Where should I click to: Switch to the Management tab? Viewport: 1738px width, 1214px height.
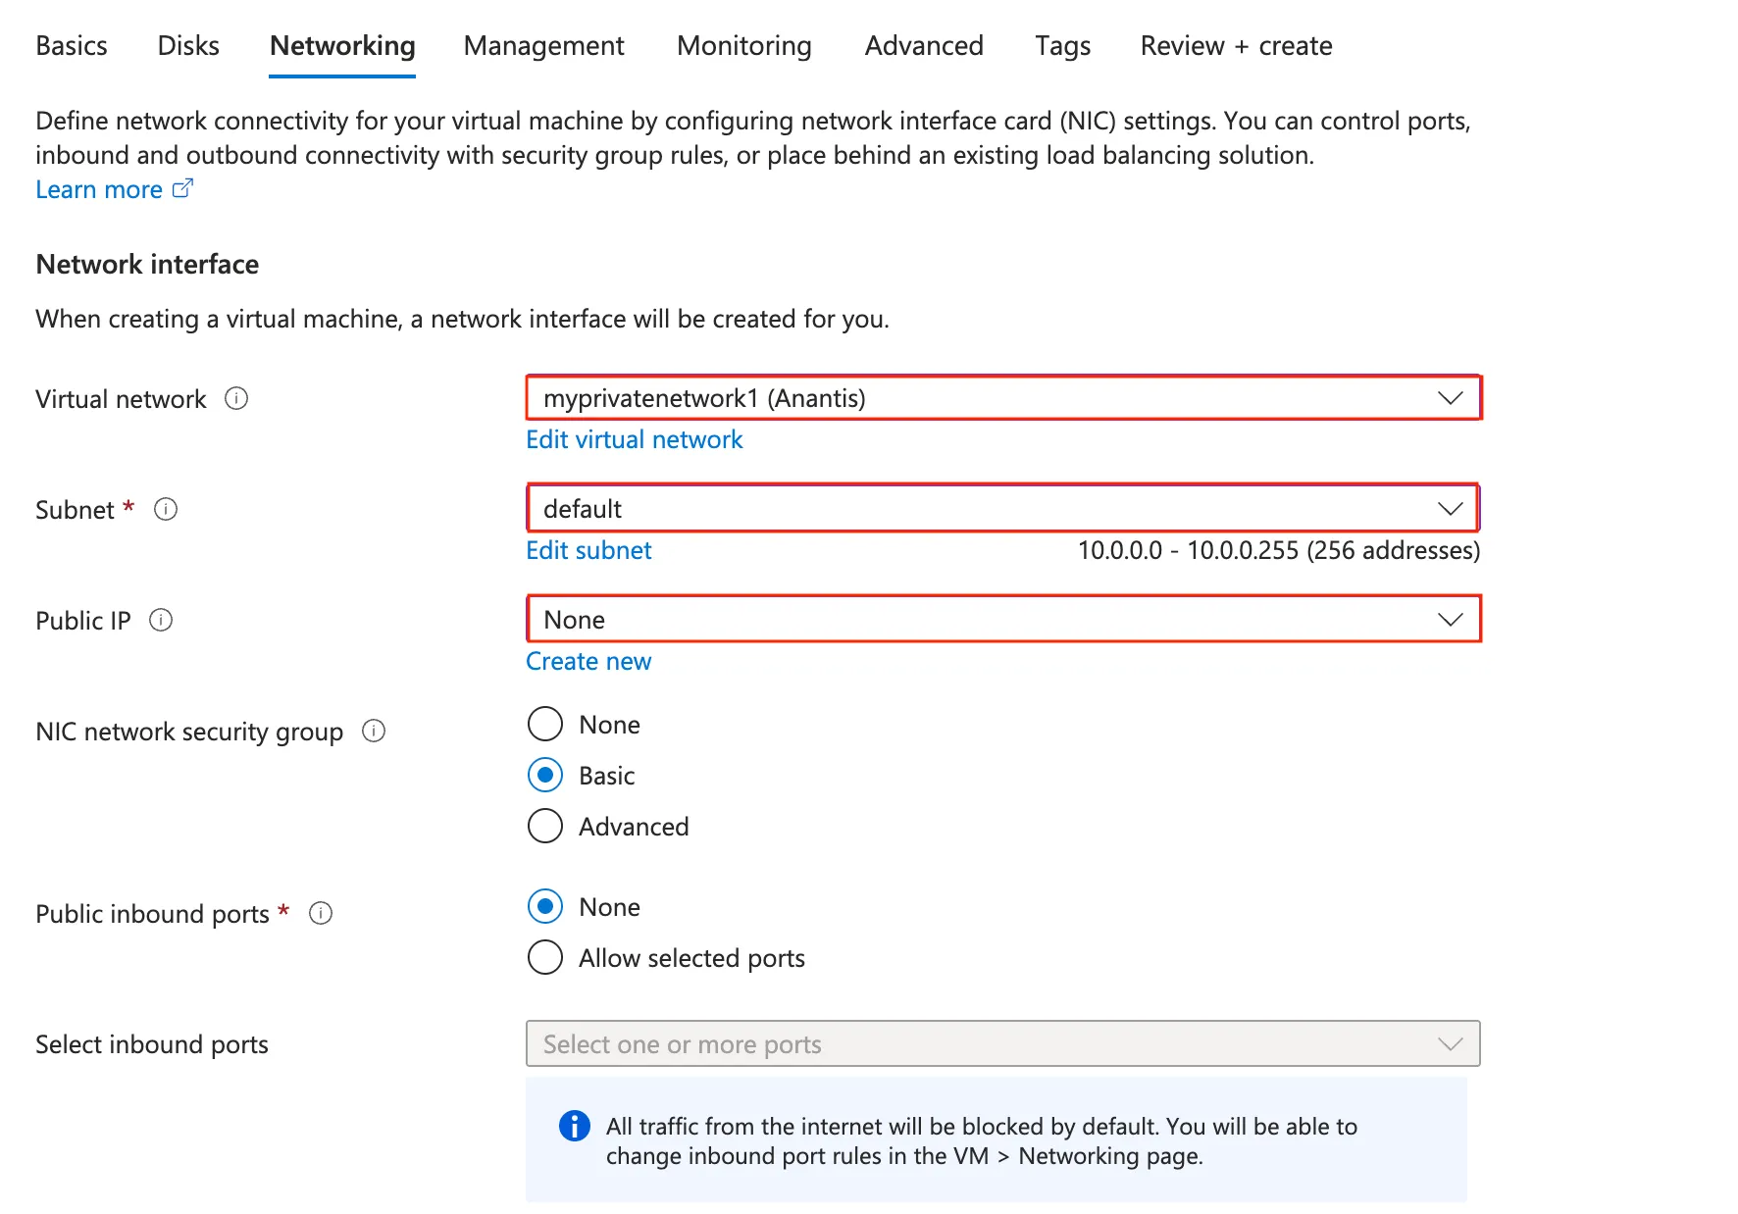click(543, 45)
